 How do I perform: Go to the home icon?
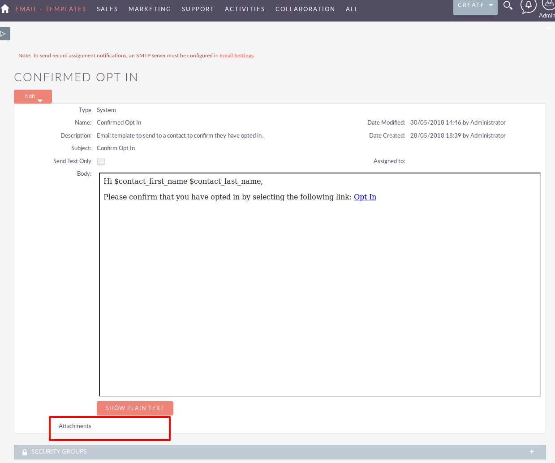pyautogui.click(x=5, y=9)
